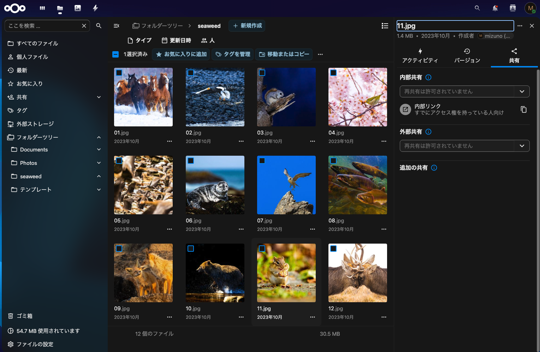Open notifications bell icon

tap(495, 8)
